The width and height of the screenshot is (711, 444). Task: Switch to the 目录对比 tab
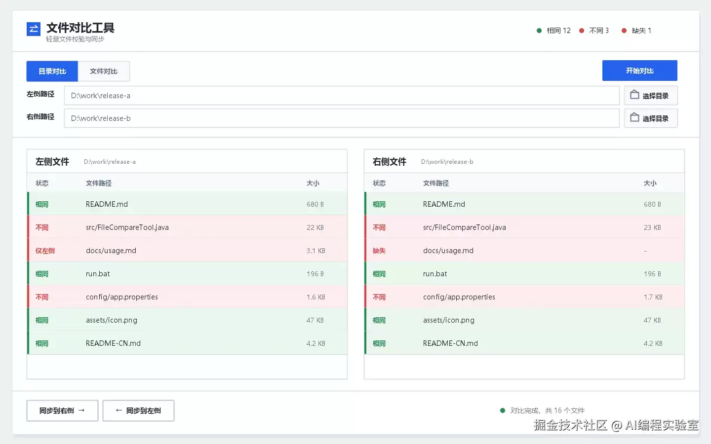tap(52, 71)
